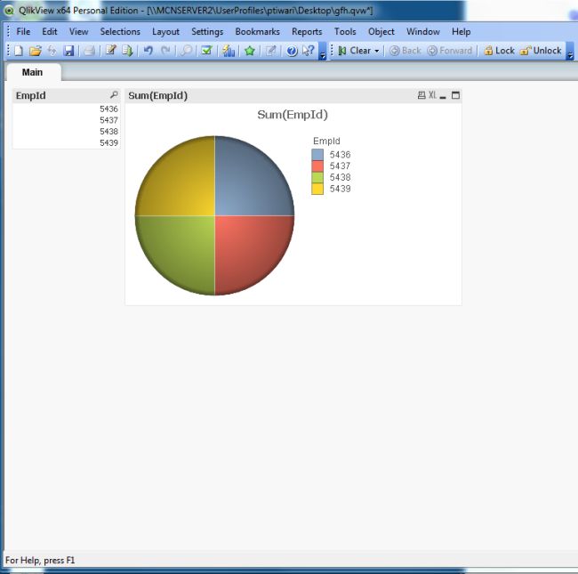Click the blue pie slice

247,181
